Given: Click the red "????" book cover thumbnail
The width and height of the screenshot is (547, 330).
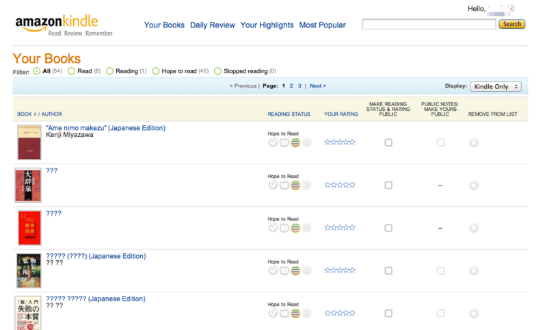Looking at the screenshot, I should coord(29,228).
